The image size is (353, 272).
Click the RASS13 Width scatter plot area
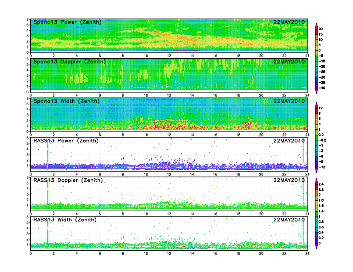coord(169,233)
